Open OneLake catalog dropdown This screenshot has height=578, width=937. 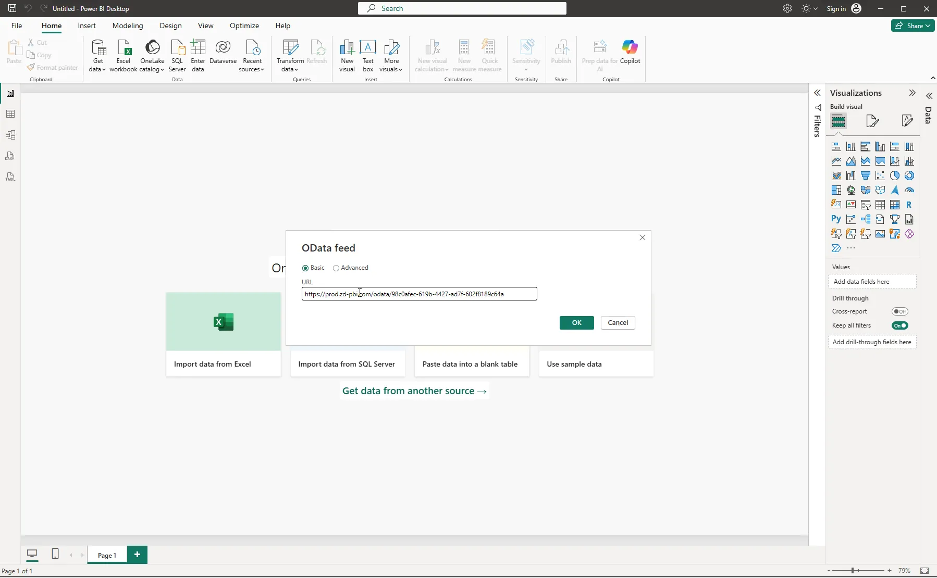pos(152,56)
